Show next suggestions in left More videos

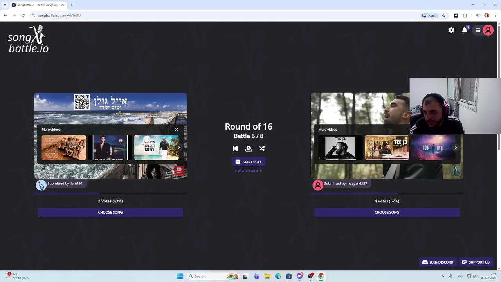click(x=179, y=148)
